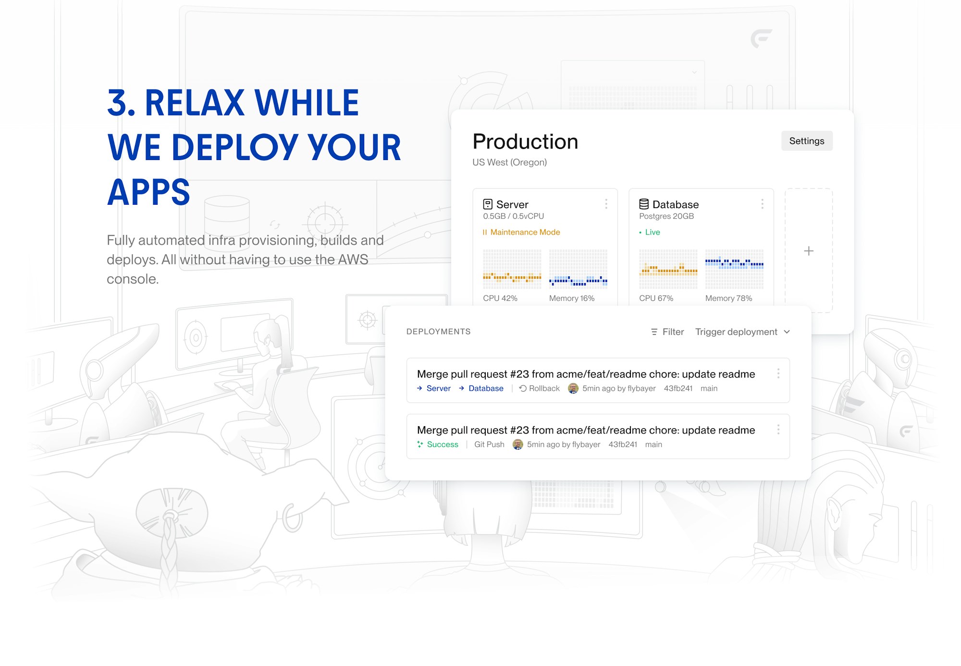Click the 0.5GB / 0.5vCPU spec text

pos(513,216)
